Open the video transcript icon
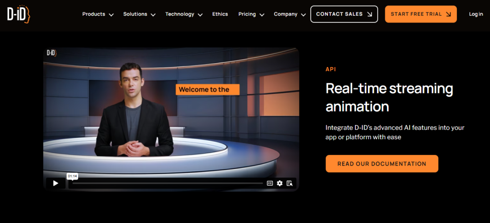Screen dimensions: 490x223 click(289, 183)
